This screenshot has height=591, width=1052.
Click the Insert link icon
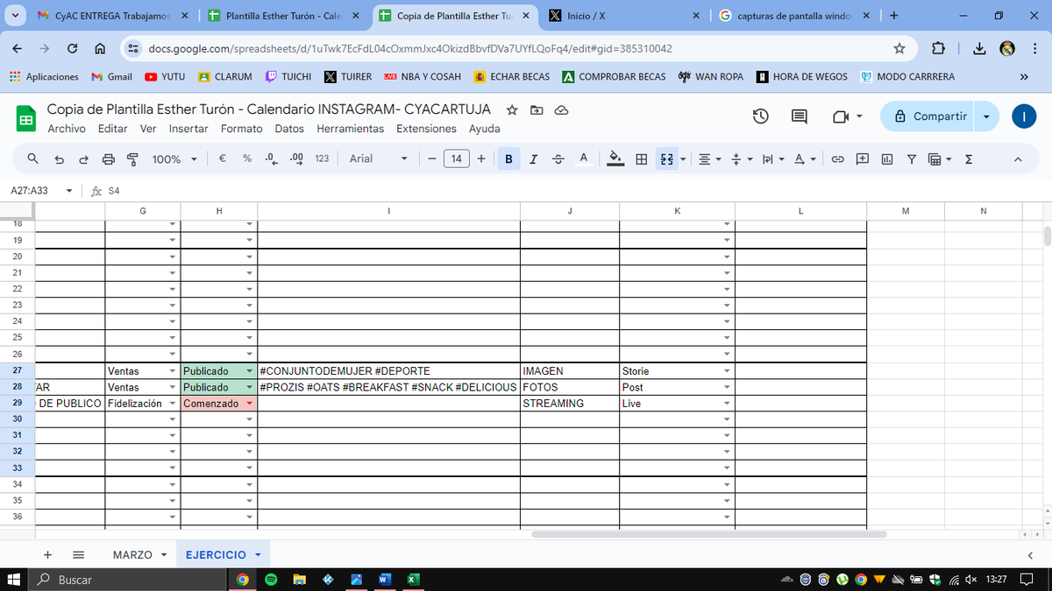pos(838,159)
